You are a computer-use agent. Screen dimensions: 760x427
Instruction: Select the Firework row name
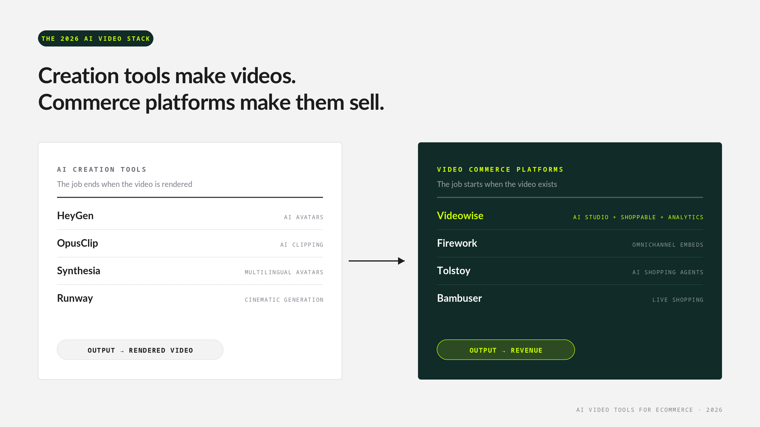tap(457, 243)
